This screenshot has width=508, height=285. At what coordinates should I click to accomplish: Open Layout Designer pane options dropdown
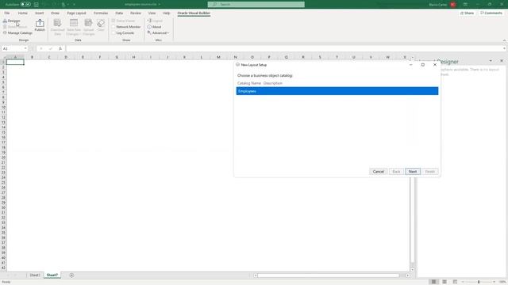491,61
